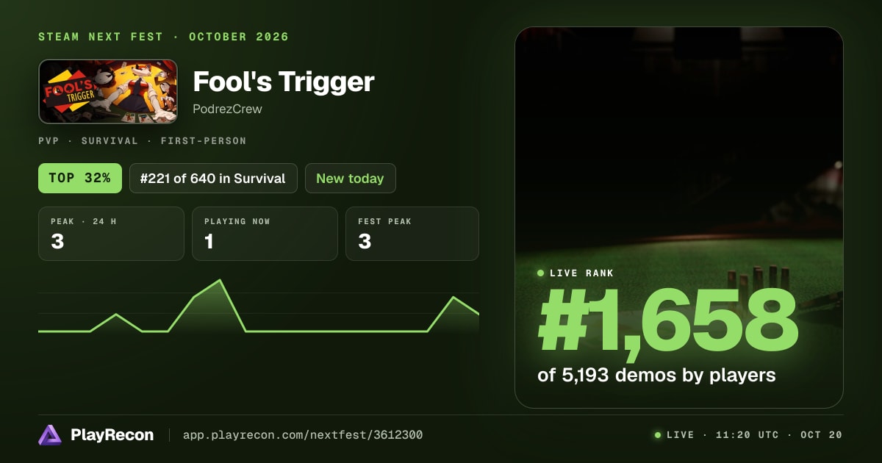Click the OCT 20 date text
The image size is (882, 463).
[x=821, y=435]
